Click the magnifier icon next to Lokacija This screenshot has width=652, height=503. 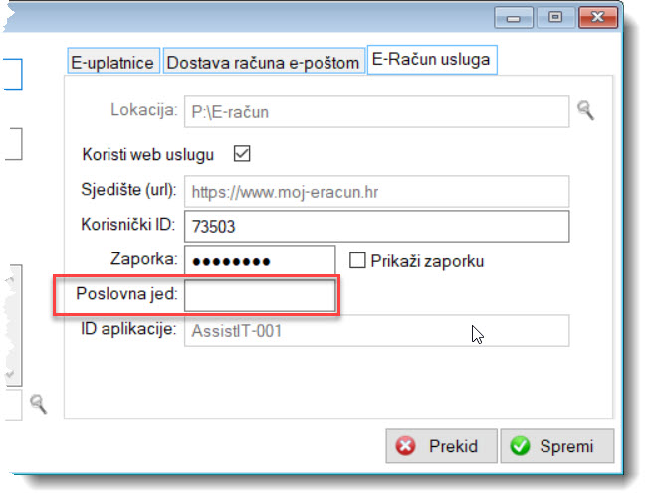point(585,110)
